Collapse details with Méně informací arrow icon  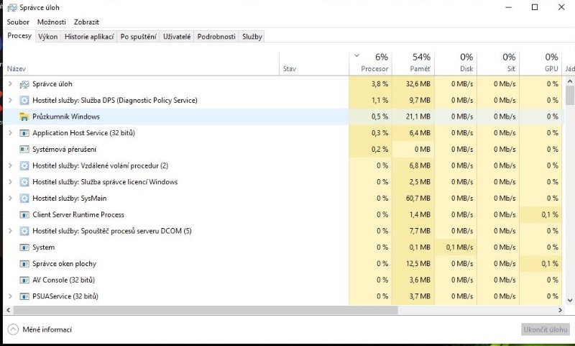(x=13, y=329)
